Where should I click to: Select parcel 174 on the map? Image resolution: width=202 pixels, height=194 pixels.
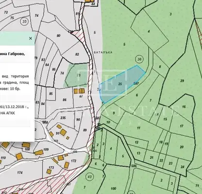coord(20,173)
